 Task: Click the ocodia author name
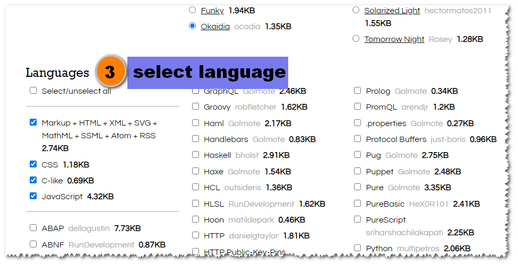click(x=247, y=26)
